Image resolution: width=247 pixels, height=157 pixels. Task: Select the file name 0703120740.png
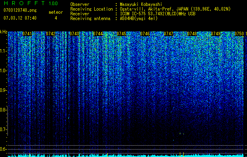[20, 10]
